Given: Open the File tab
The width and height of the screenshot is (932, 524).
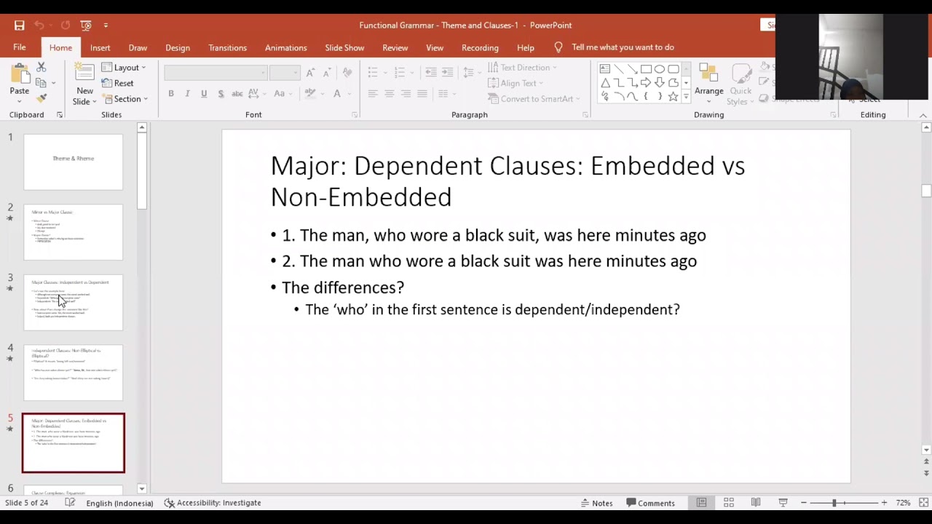Looking at the screenshot, I should coord(20,47).
